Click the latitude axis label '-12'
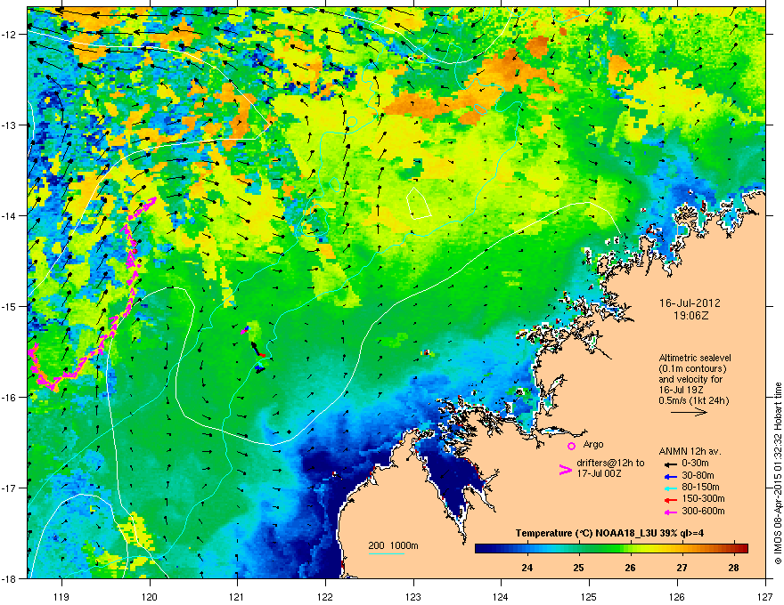Screen dimensions: 784x605 [10, 35]
